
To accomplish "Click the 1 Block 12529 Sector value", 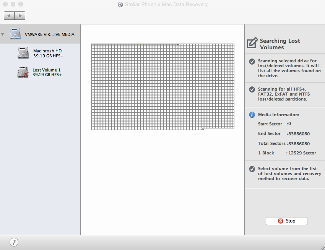I will click(302, 153).
